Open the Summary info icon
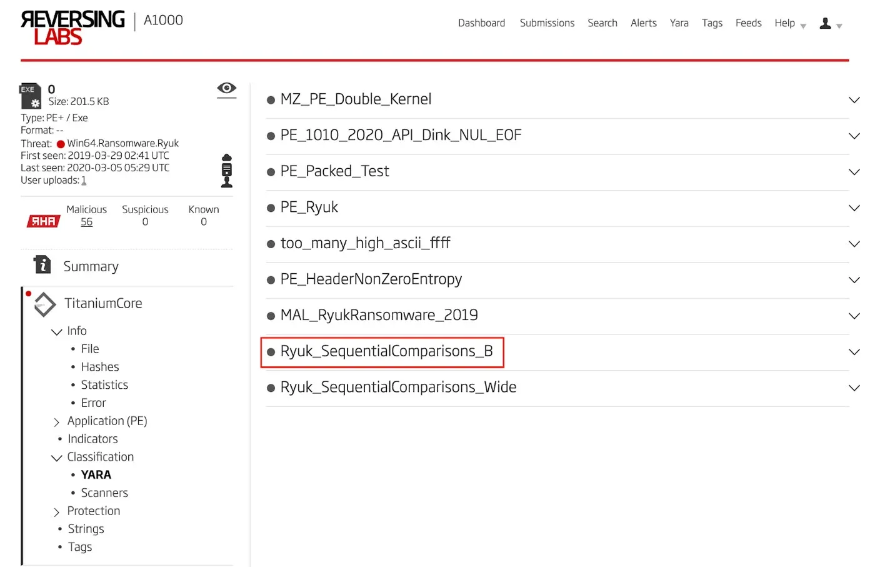Viewport: 875px width, 567px height. pos(42,265)
